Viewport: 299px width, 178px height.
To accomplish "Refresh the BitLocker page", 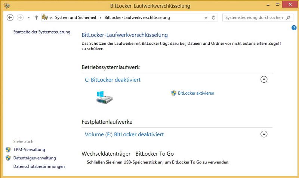I will tap(213, 18).
